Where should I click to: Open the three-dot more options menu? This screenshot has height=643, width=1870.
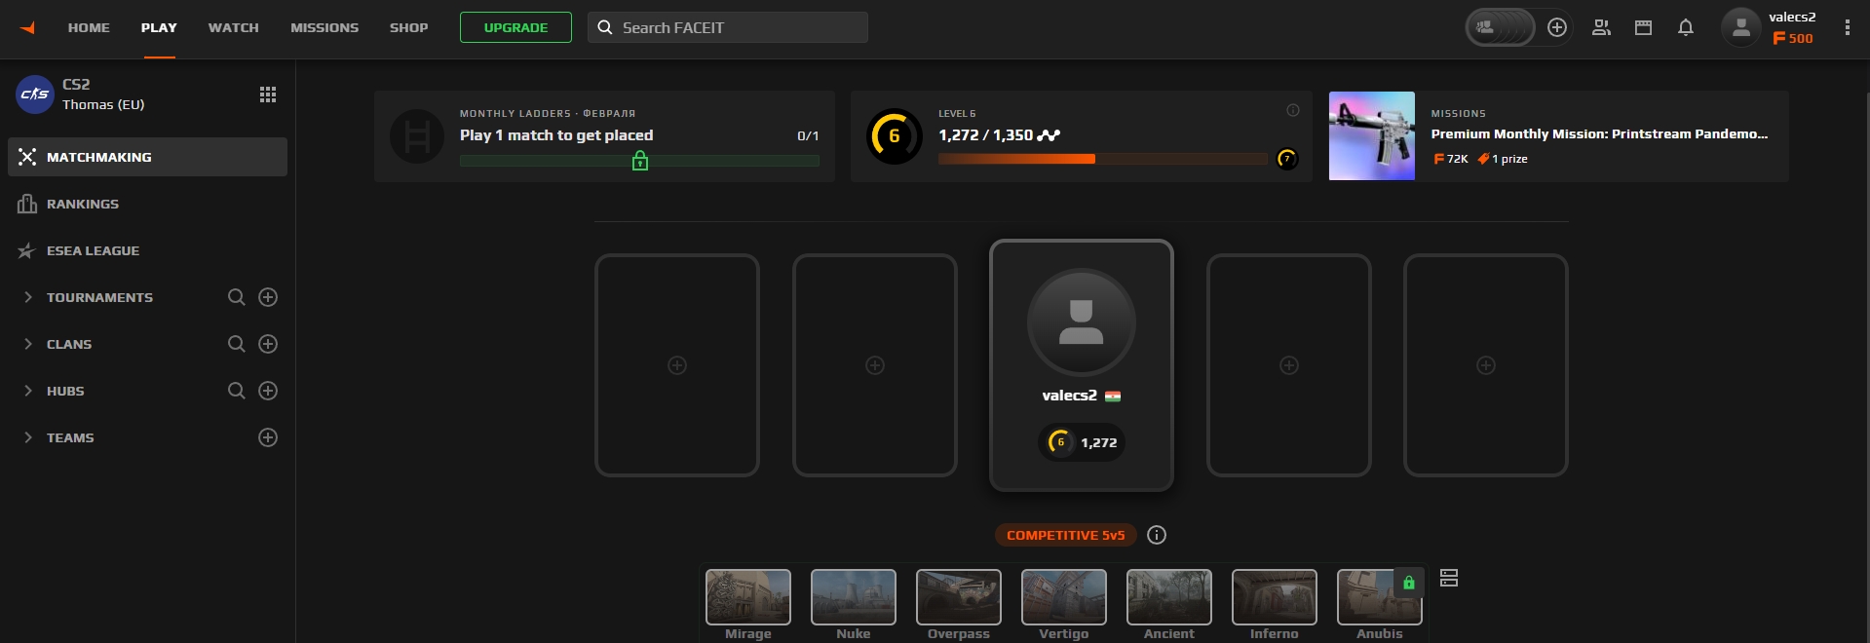pos(1847,27)
